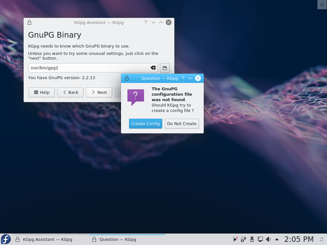This screenshot has width=327, height=245.
Task: Maximize the KGpg Assistant window
Action: pos(161,22)
